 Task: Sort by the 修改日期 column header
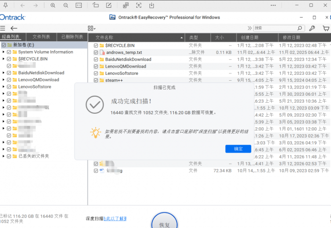click(305, 37)
